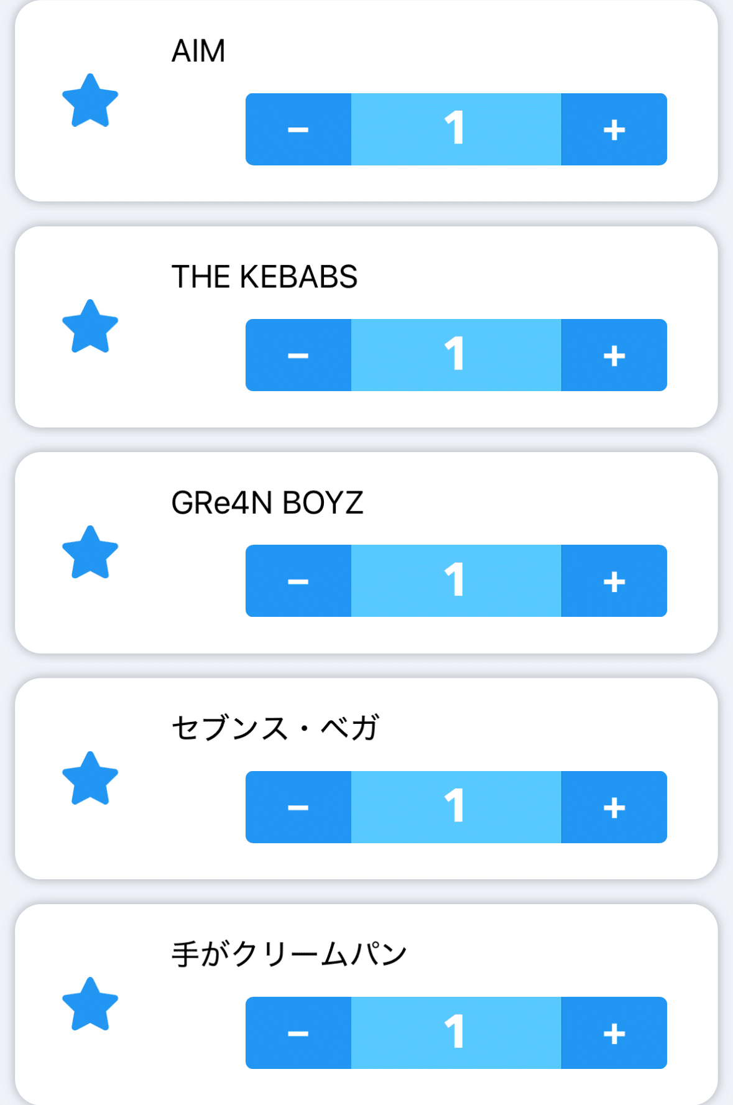Favorite THE KEBABS with its star
Viewport: 733px width, 1105px height.
(90, 326)
